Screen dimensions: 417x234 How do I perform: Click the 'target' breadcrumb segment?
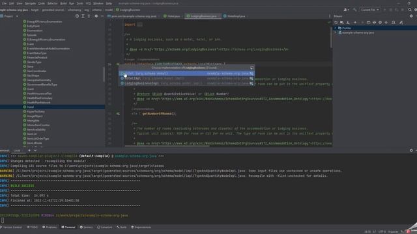(x=35, y=10)
